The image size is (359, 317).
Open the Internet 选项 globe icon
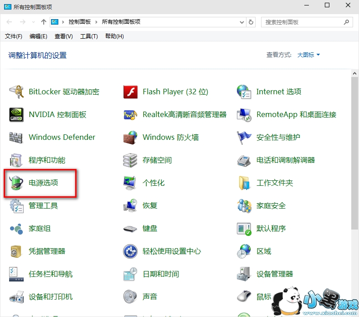244,92
